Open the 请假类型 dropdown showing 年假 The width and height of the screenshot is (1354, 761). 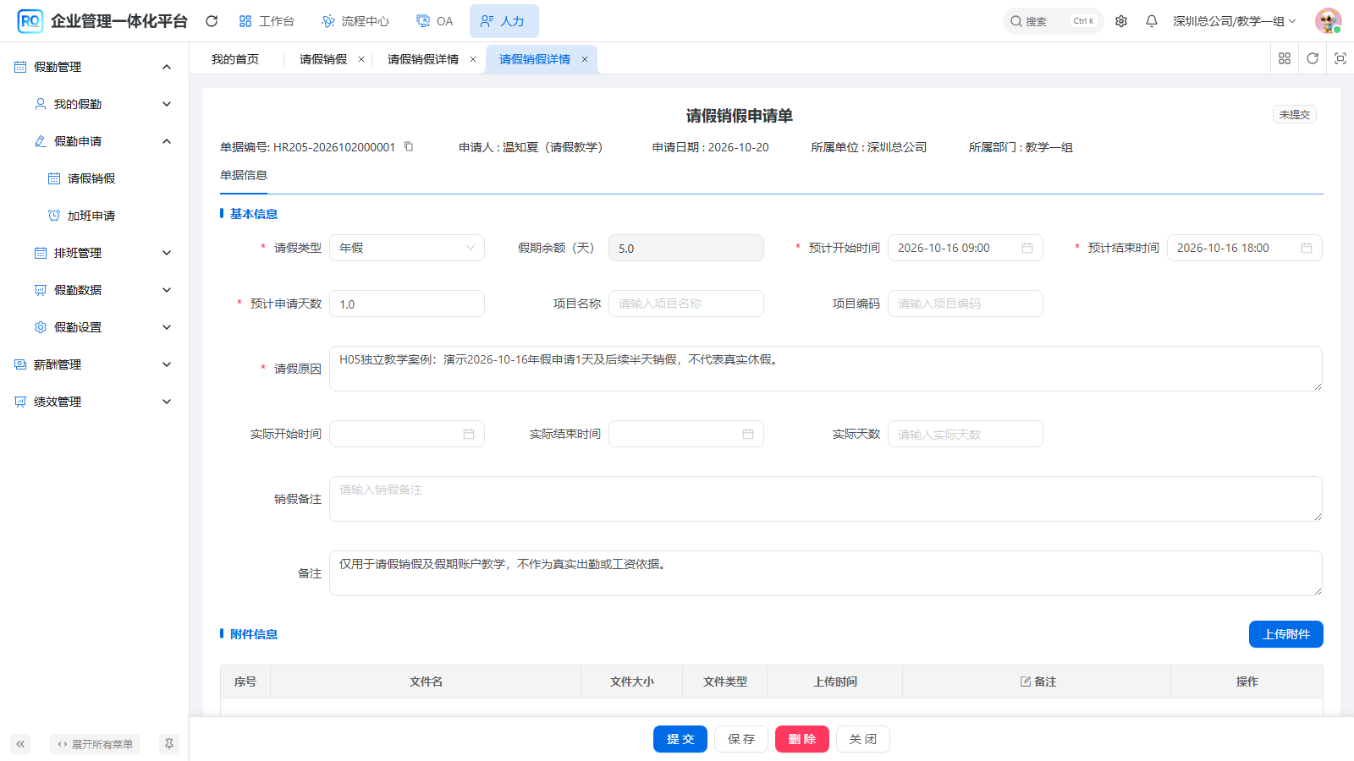click(x=407, y=248)
